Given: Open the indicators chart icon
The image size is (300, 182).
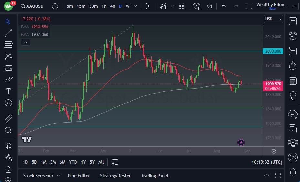Looking at the screenshot, I should pyautogui.click(x=163, y=6).
